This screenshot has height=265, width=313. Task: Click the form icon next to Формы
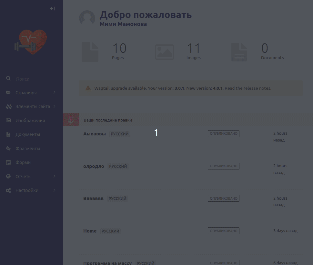pyautogui.click(x=8, y=162)
